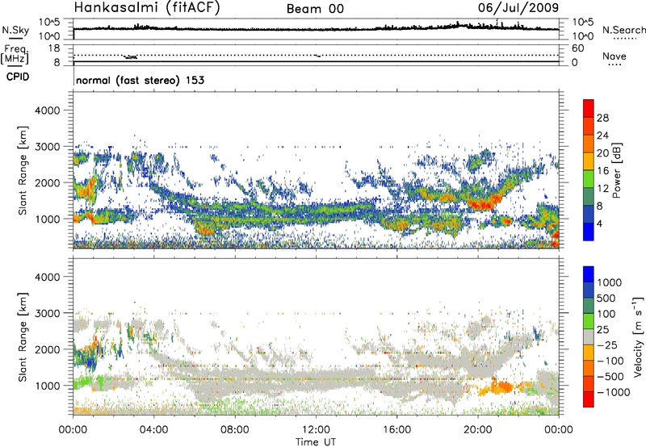Click the 'Velocity [m s-1]' color bar label
646x447 pixels.
point(638,336)
